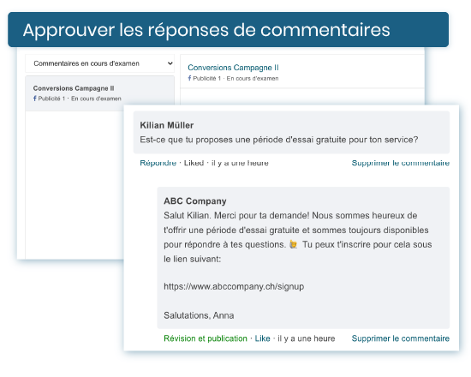Click the emoji in ABC Company reply
The width and height of the screenshot is (471, 377).
294,245
